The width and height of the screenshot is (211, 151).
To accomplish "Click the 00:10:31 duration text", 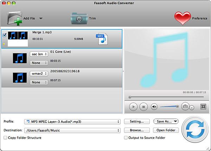I will pyautogui.click(x=38, y=39).
